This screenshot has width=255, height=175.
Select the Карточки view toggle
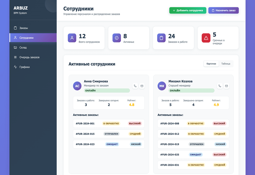[211, 64]
